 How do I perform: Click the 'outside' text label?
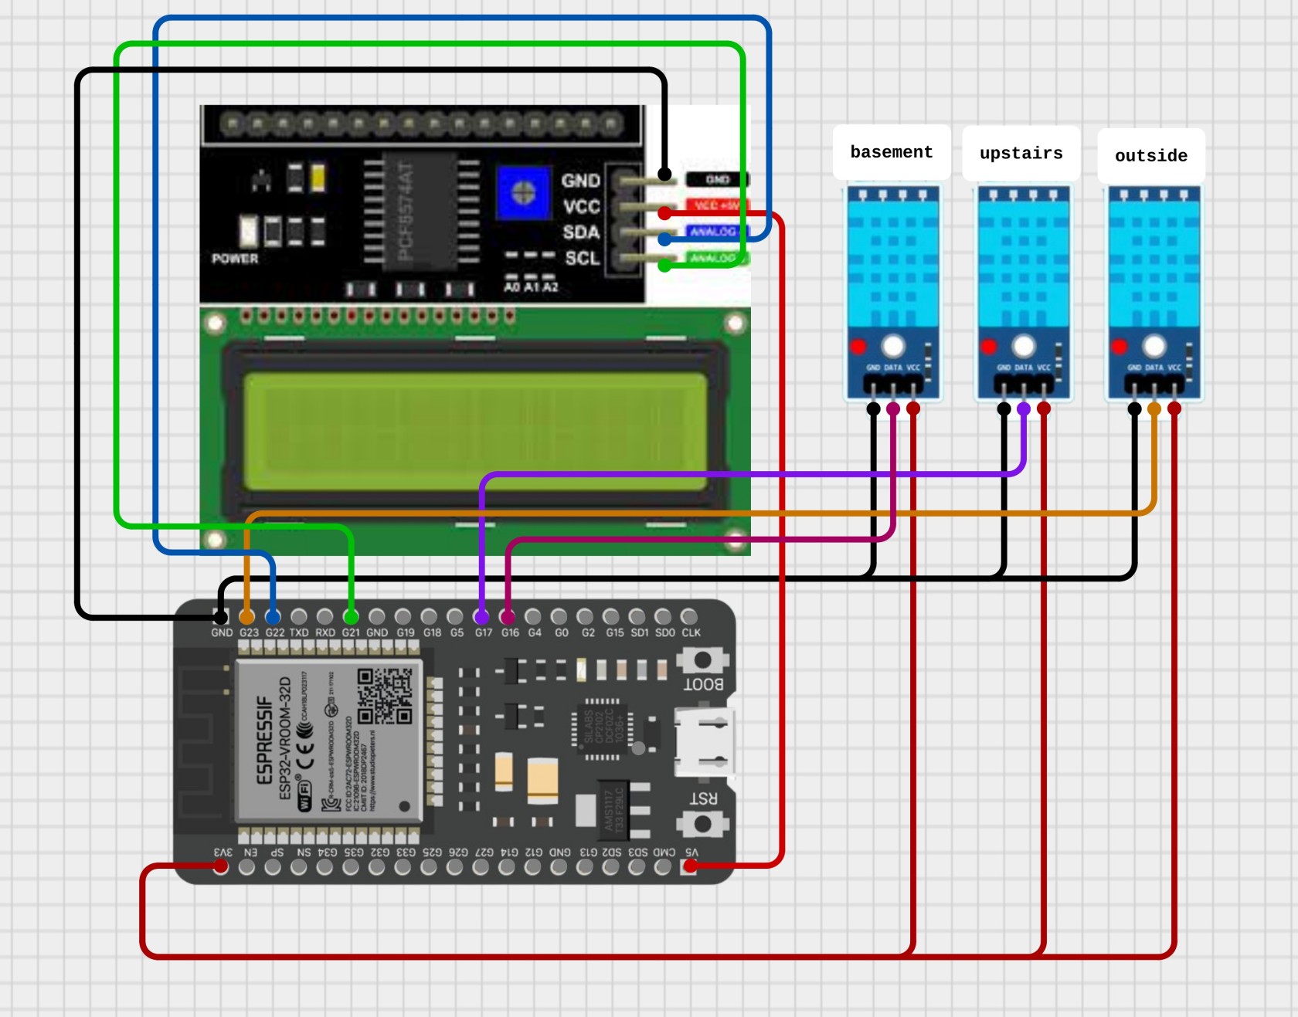(x=1151, y=156)
